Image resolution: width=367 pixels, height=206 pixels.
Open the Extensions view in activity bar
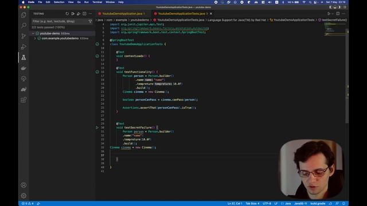point(24,100)
